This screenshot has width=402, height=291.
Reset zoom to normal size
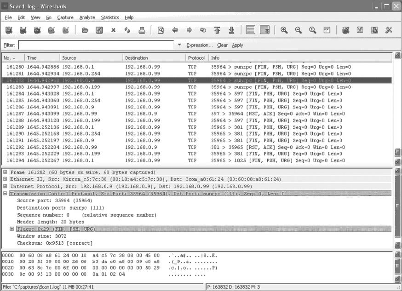tap(312, 30)
